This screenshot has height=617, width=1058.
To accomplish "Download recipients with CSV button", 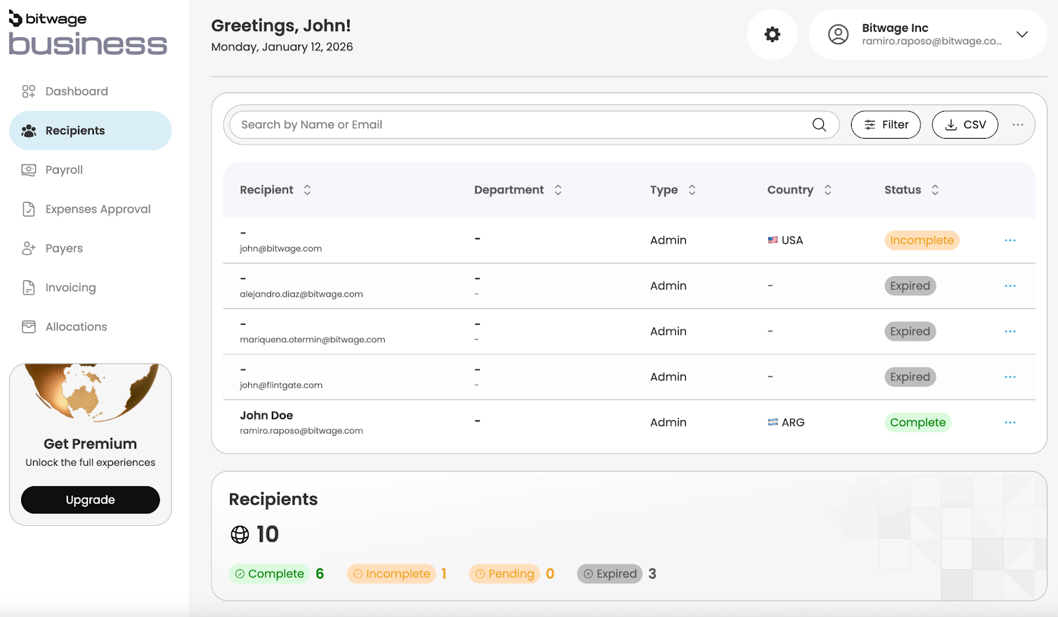I will click(x=965, y=125).
